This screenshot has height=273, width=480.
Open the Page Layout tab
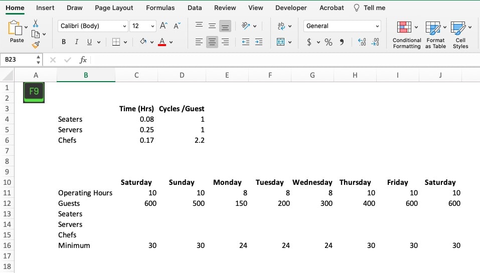(x=114, y=8)
